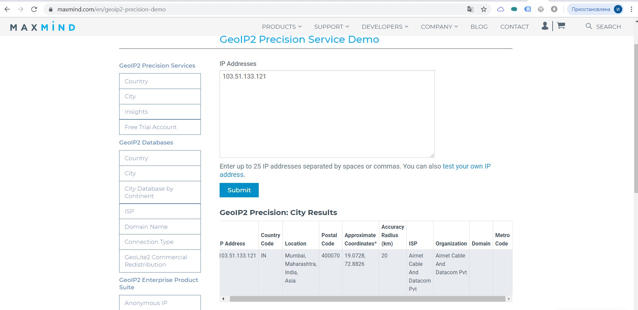Open Connection Type sidebar item
This screenshot has width=638, height=310.
click(x=160, y=242)
